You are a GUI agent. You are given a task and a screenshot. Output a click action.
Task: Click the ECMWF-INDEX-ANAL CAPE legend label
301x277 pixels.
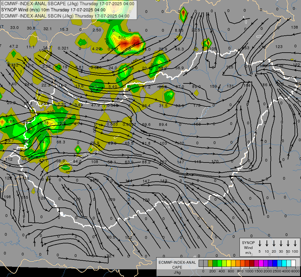tap(177, 265)
